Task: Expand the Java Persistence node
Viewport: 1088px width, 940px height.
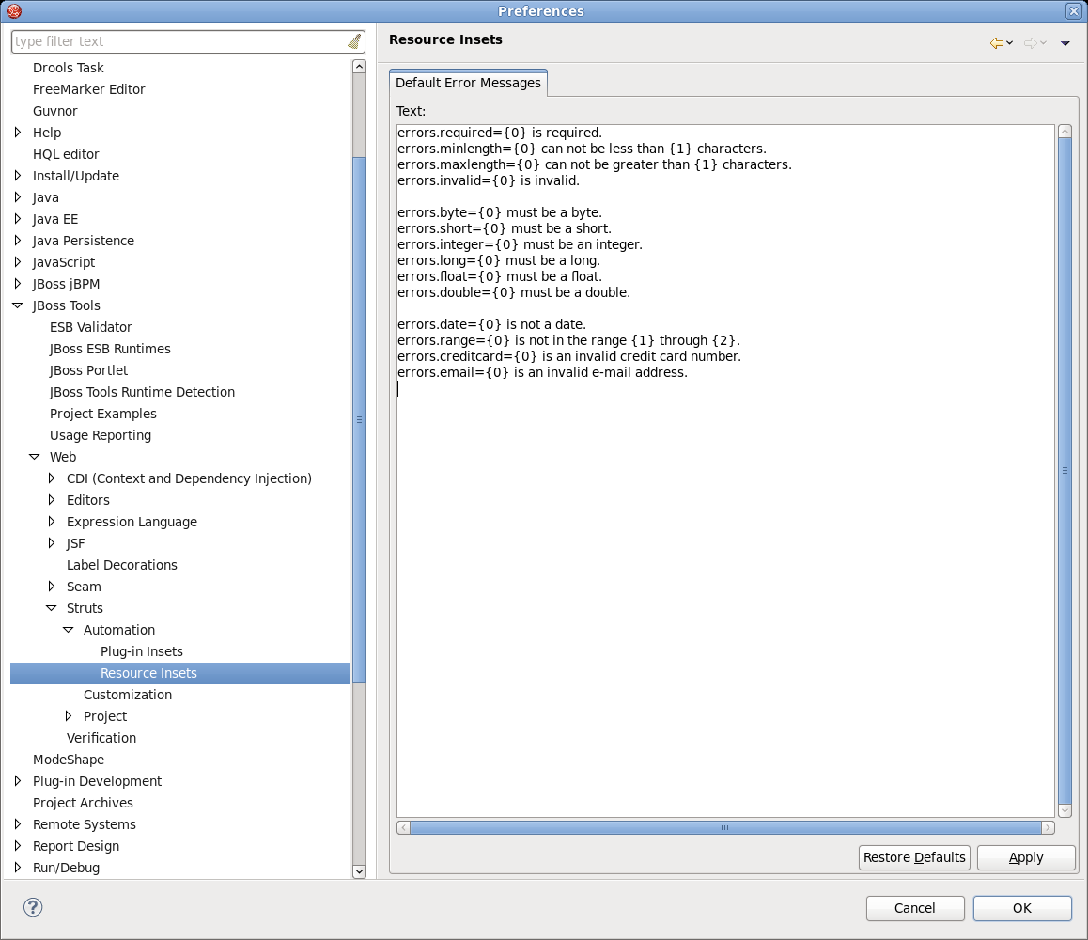Action: tap(18, 241)
